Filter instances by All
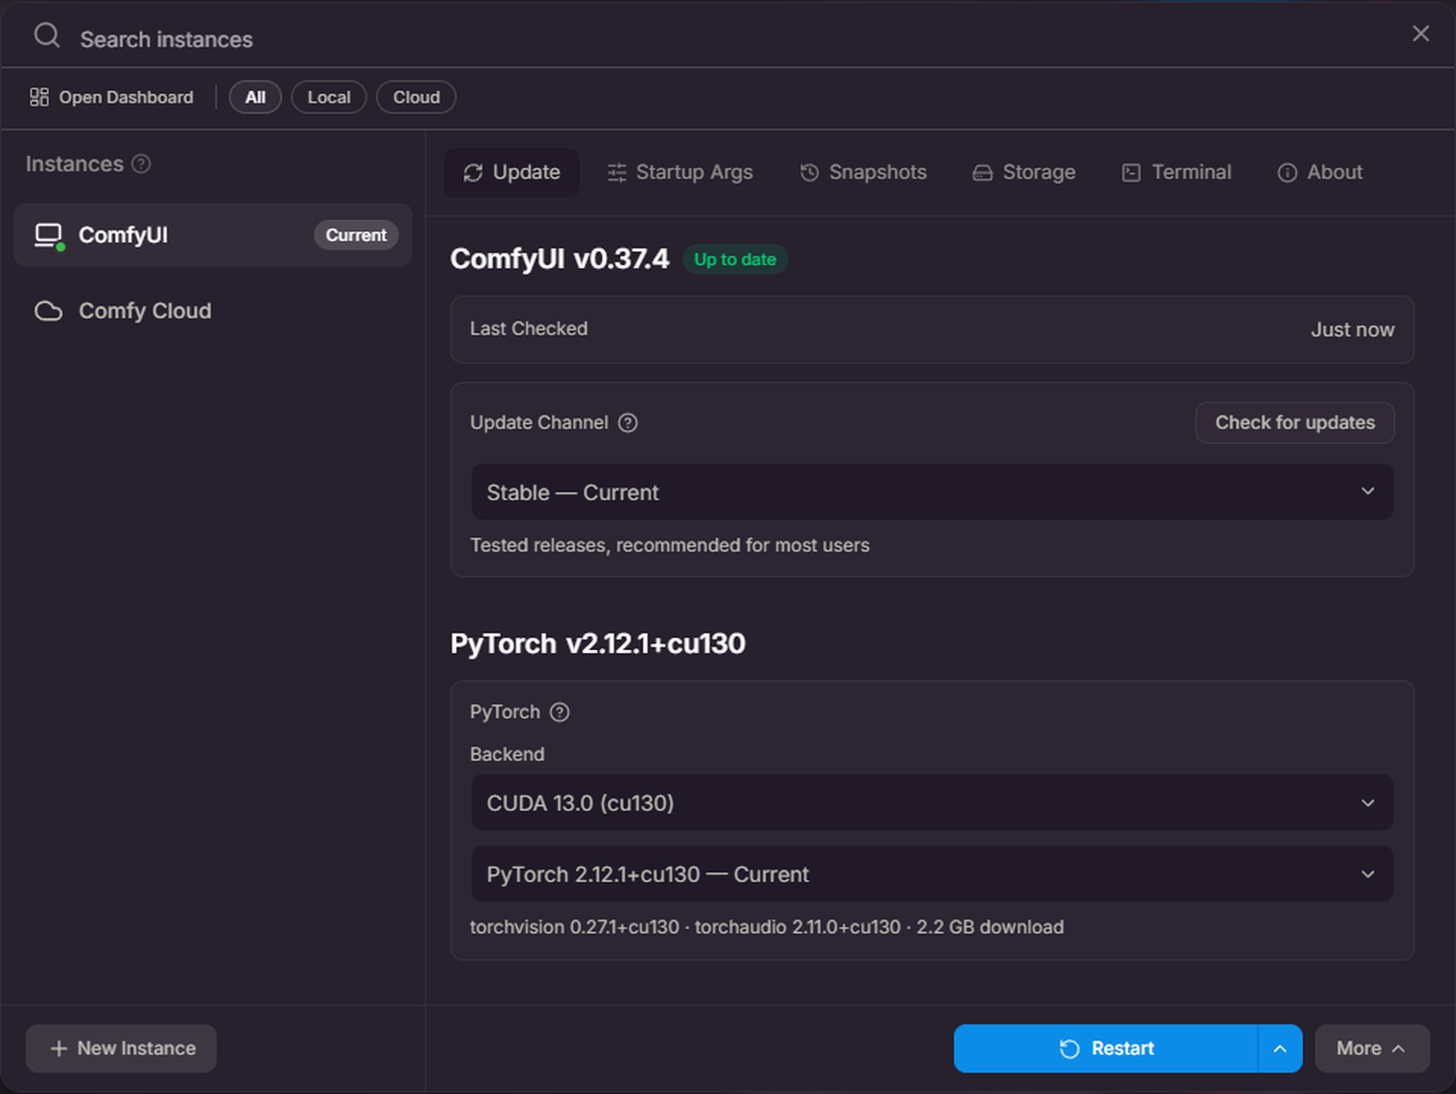This screenshot has width=1456, height=1094. click(256, 97)
